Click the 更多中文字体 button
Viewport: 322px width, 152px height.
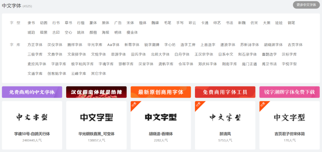(306, 5)
